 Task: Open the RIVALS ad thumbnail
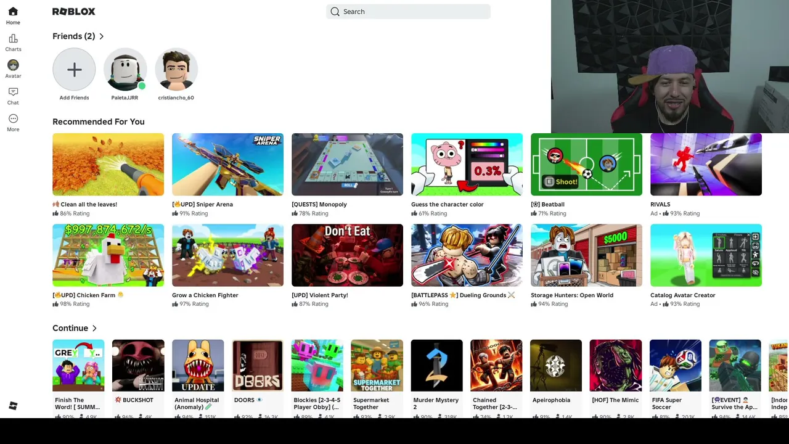(x=706, y=164)
